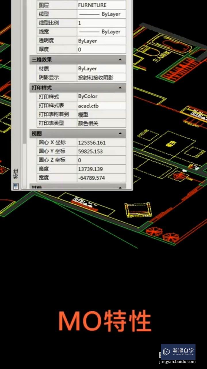
Task: Click the 打印样式表 property label
Action: coord(51,106)
